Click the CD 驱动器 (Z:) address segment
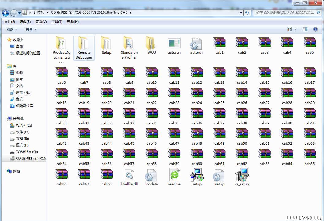 coord(89,13)
